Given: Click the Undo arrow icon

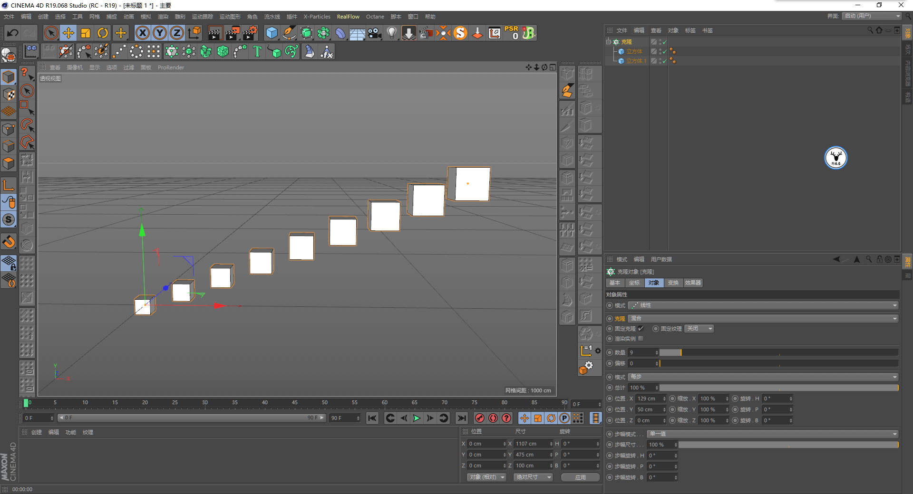Looking at the screenshot, I should [x=13, y=33].
